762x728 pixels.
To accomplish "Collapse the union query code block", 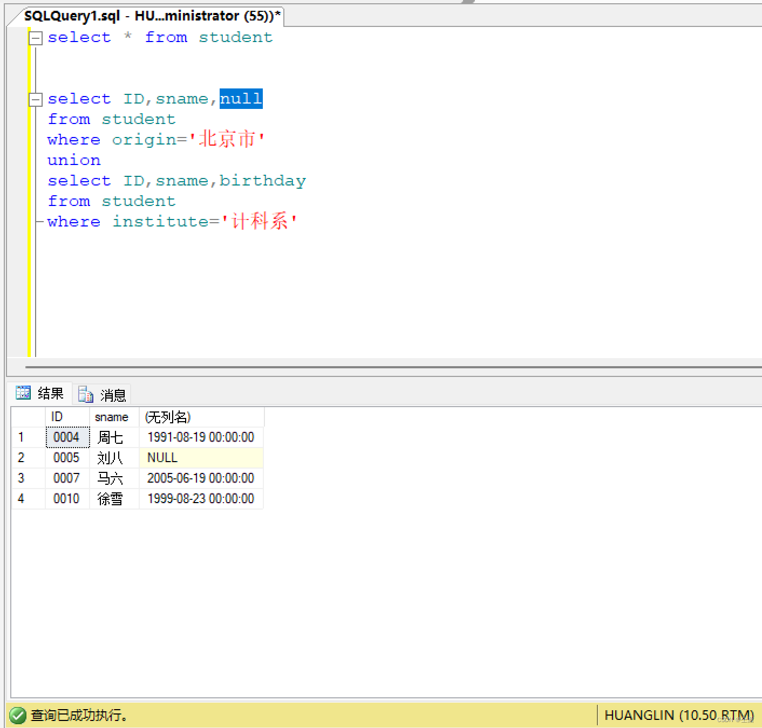I will coord(36,99).
